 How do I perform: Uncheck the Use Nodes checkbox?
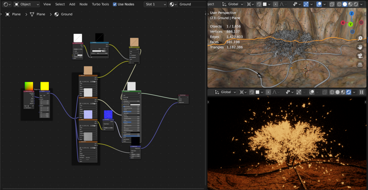tap(115, 4)
